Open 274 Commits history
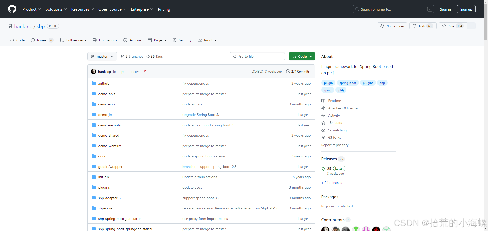This screenshot has width=488, height=231. point(298,72)
